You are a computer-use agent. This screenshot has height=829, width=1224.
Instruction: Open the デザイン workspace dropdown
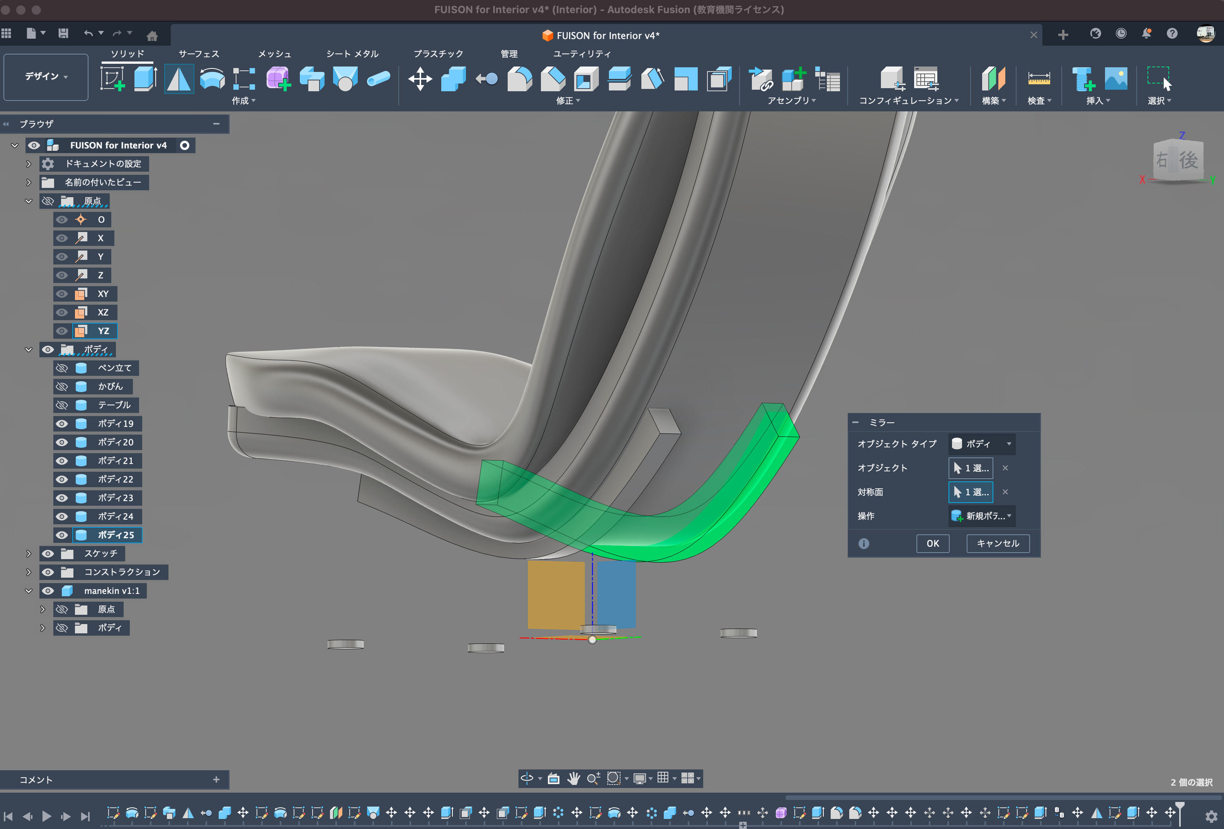coord(46,77)
